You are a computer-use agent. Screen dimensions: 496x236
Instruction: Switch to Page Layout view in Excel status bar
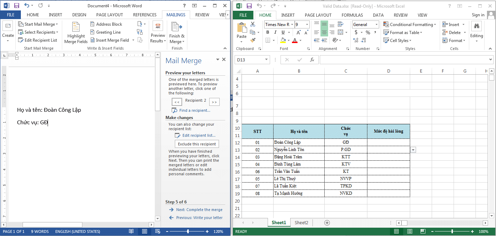[409, 231]
